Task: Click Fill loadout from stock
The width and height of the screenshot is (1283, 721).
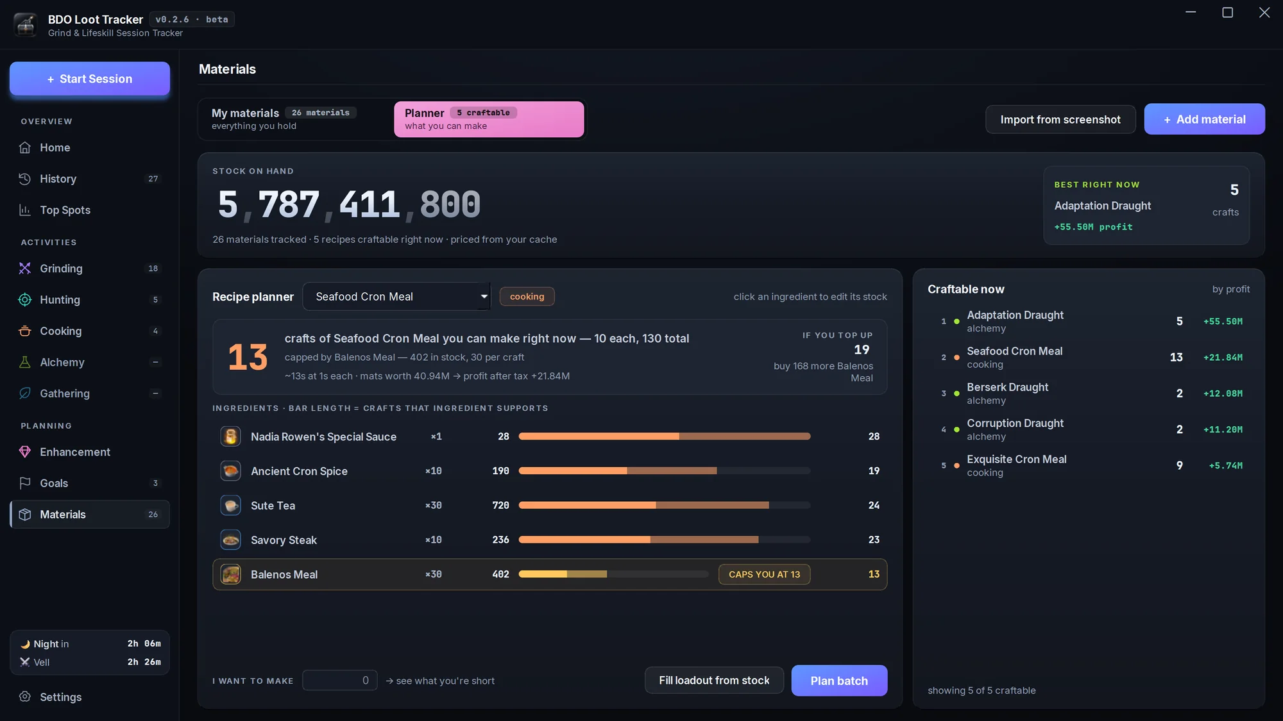Action: click(x=714, y=681)
